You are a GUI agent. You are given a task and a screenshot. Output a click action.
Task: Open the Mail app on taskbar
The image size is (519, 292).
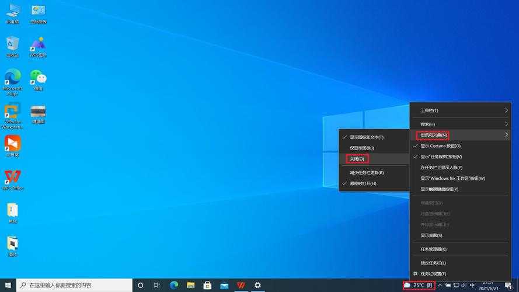click(x=224, y=285)
